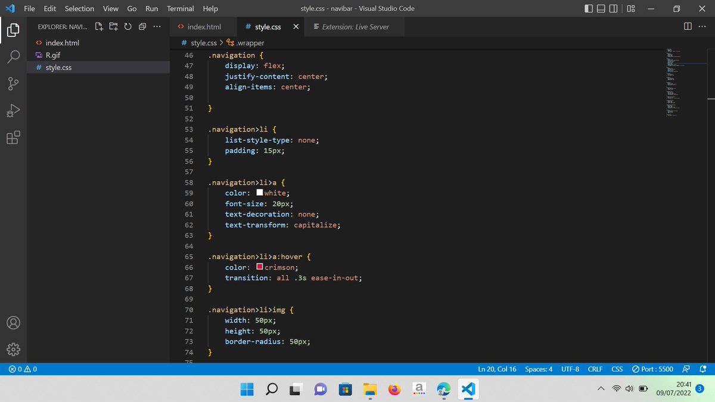The height and width of the screenshot is (402, 715).
Task: Open the notifications bell in the status bar
Action: [702, 369]
